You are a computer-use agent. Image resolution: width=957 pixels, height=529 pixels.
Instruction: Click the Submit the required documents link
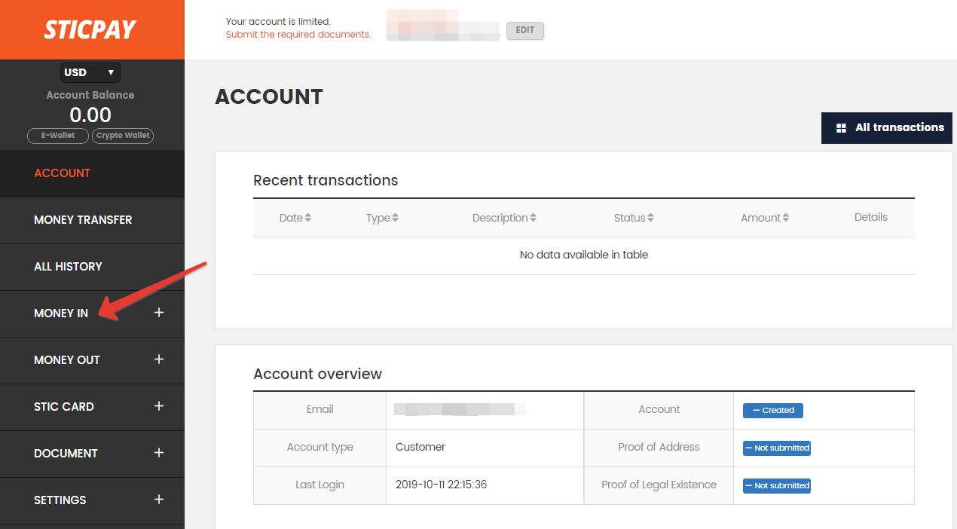point(298,35)
